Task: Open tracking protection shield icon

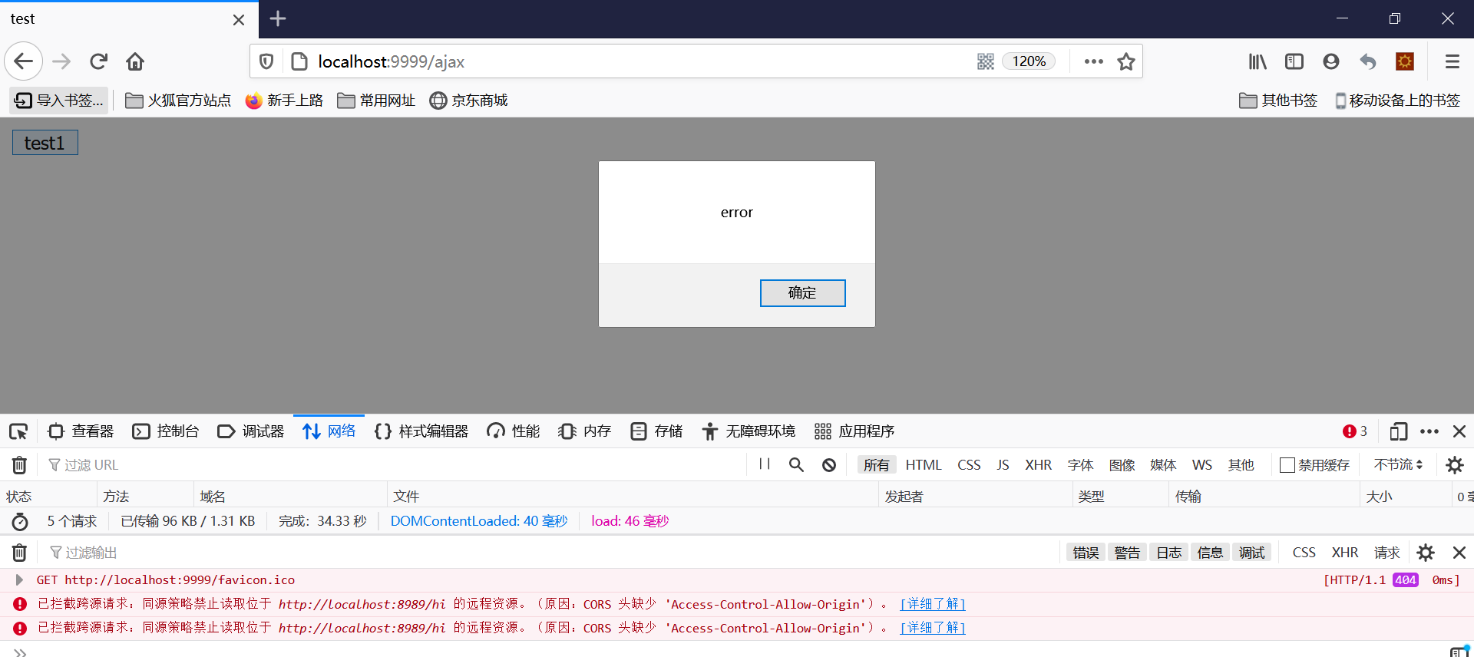Action: (266, 61)
